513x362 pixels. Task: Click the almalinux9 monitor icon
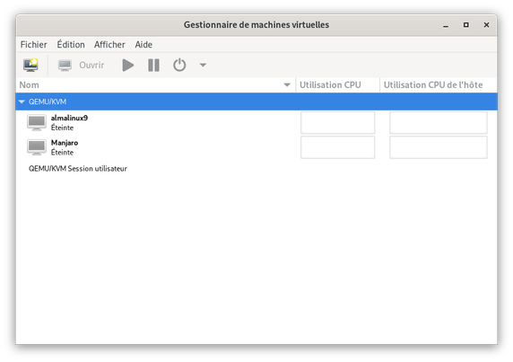pyautogui.click(x=36, y=122)
